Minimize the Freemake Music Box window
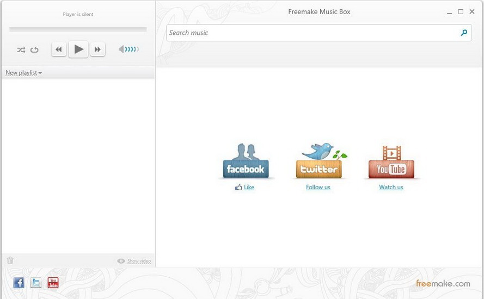Image resolution: width=484 pixels, height=299 pixels. [450, 13]
